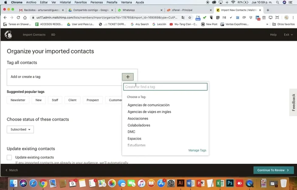
Task: Launch Siri from the Dock
Action: point(23,183)
